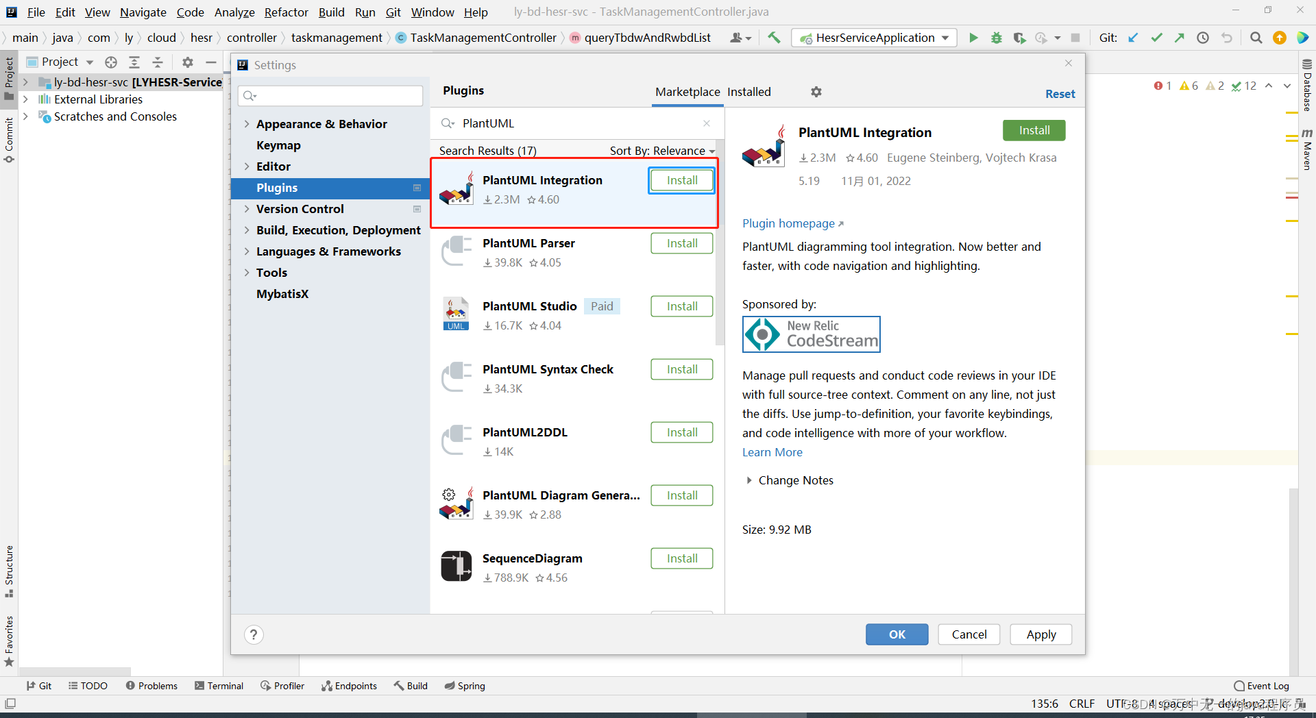
Task: Hide the Project panel with minus icon
Action: coord(211,62)
